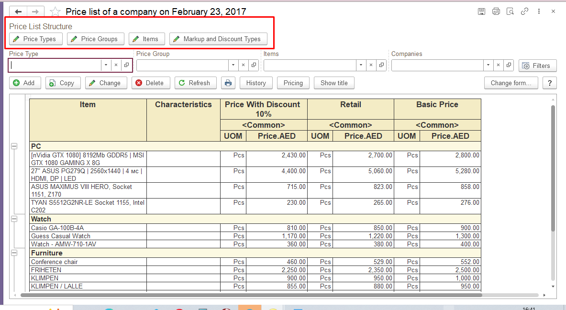Add a new price entry

pyautogui.click(x=25, y=83)
